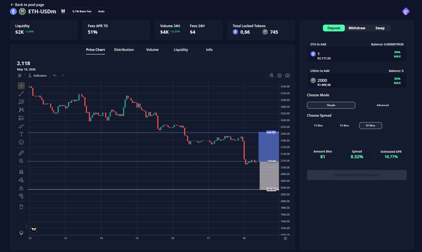Select the Text annotation tool
The width and height of the screenshot is (422, 252).
(21, 134)
